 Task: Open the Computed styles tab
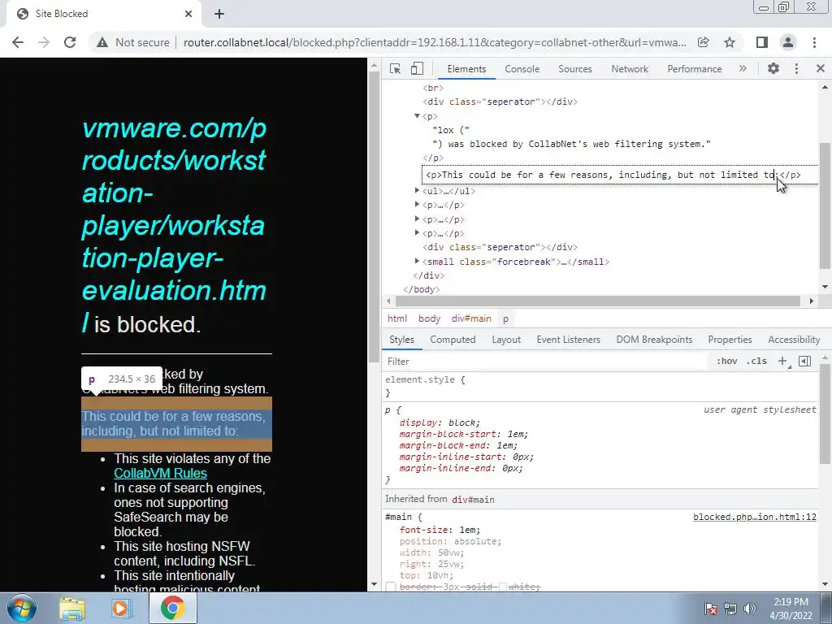453,340
